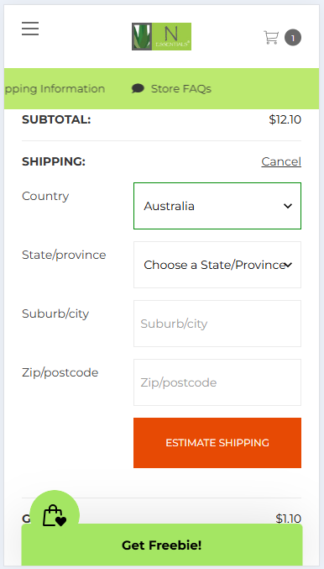The image size is (324, 569).
Task: Expand the Country dropdown chevron arrow
Action: [x=288, y=206]
